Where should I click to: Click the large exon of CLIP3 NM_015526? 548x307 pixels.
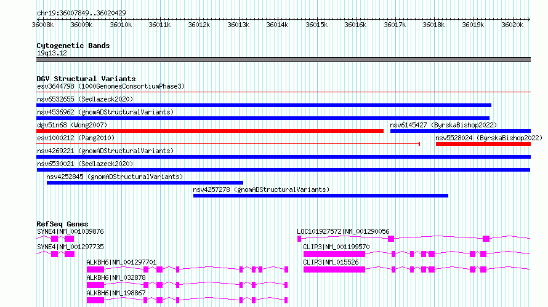coord(334,269)
